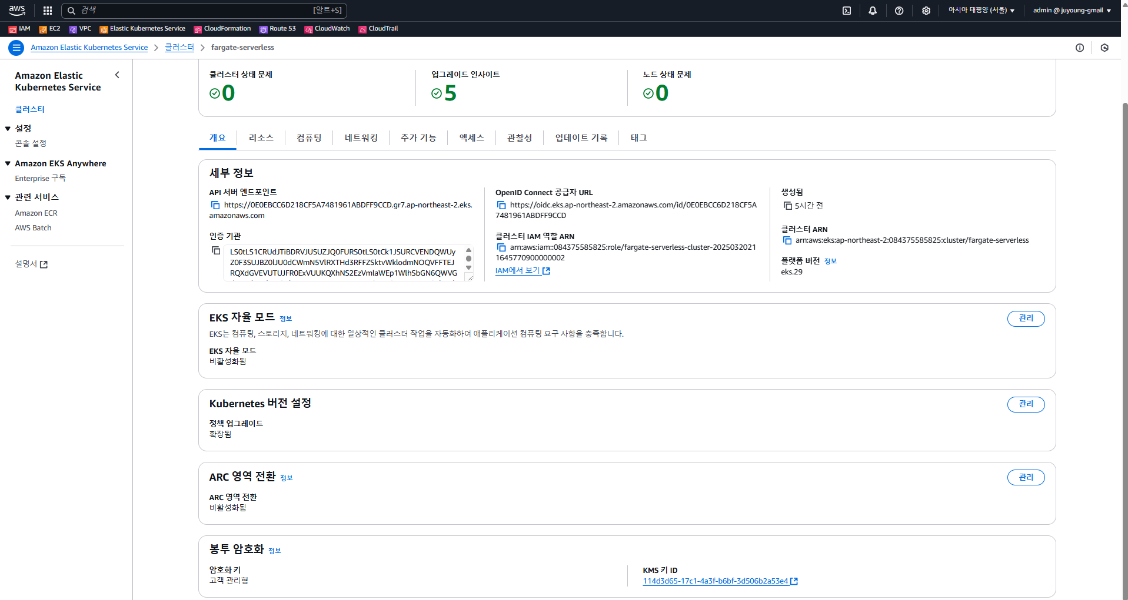The height and width of the screenshot is (600, 1128).
Task: Collapse the 관련 서비스 navigation section
Action: (x=8, y=197)
